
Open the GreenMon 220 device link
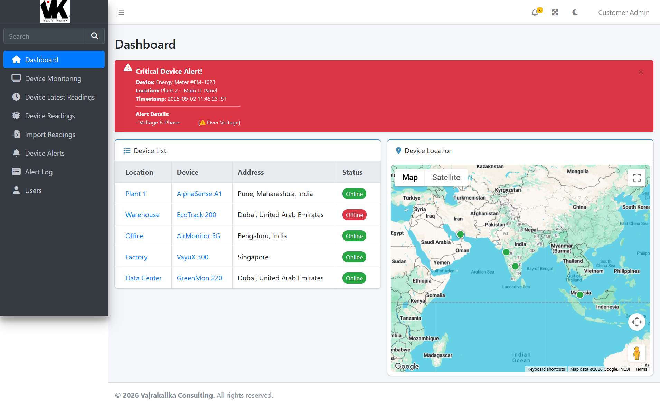pos(200,278)
